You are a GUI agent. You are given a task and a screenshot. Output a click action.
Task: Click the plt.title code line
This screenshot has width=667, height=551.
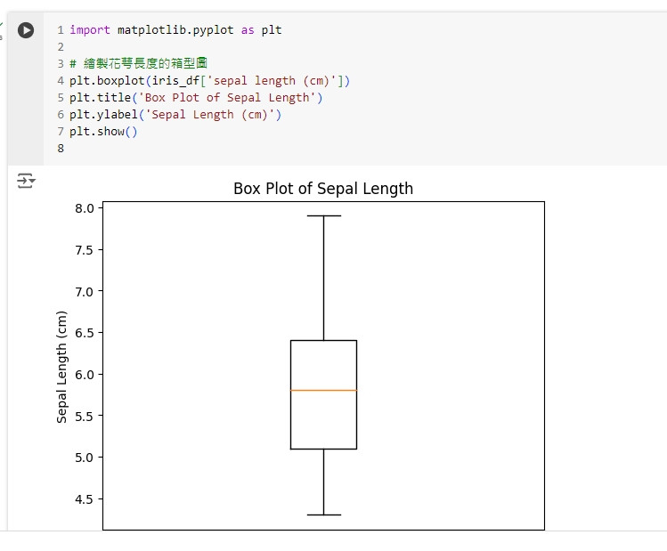[x=196, y=98]
